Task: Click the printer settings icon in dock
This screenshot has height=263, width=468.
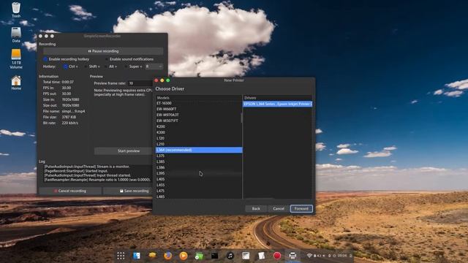Action: click(x=292, y=256)
